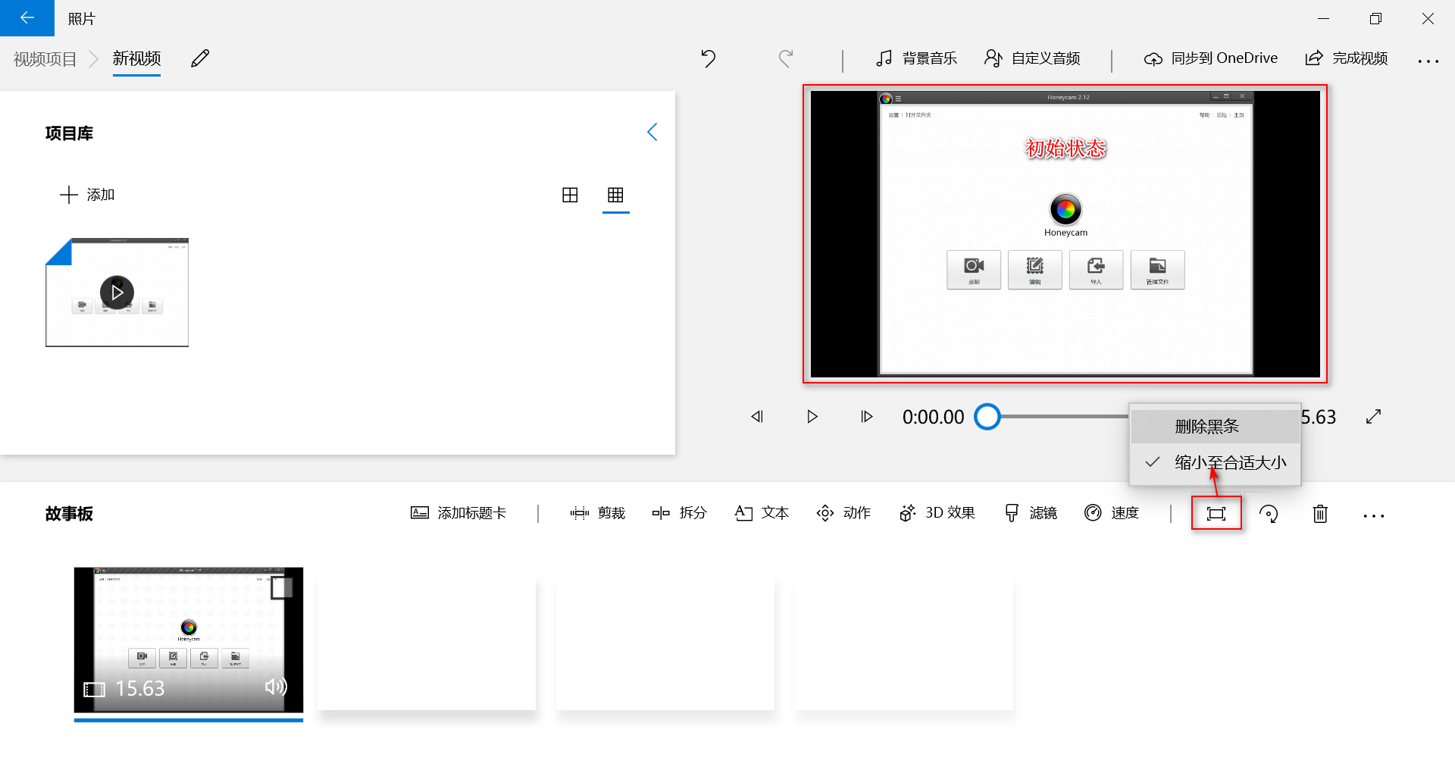
Task: Undo the last action
Action: coord(709,58)
